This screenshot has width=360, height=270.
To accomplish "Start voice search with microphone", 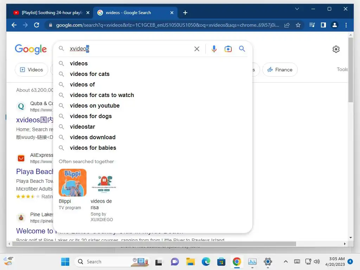I will (214, 49).
